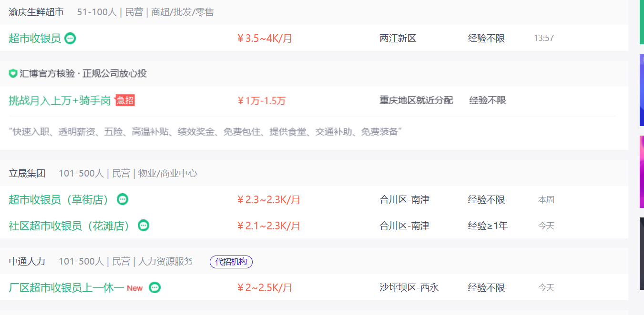
Task: Click the red 急招 badge
Action: click(x=125, y=100)
